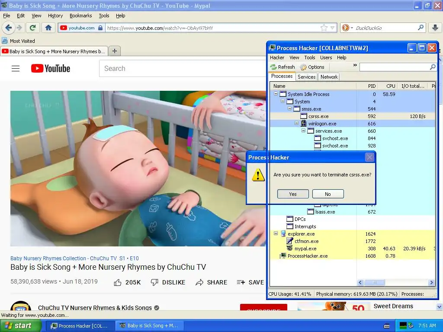Screen dimensions: 443x332
Task: Open the Hacker menu
Action: tap(277, 57)
